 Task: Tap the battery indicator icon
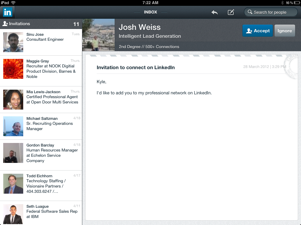[297, 3]
